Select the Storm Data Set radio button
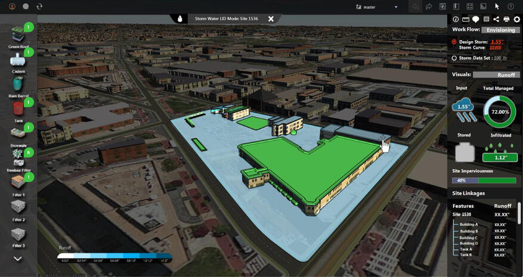523x277 pixels. coord(454,58)
